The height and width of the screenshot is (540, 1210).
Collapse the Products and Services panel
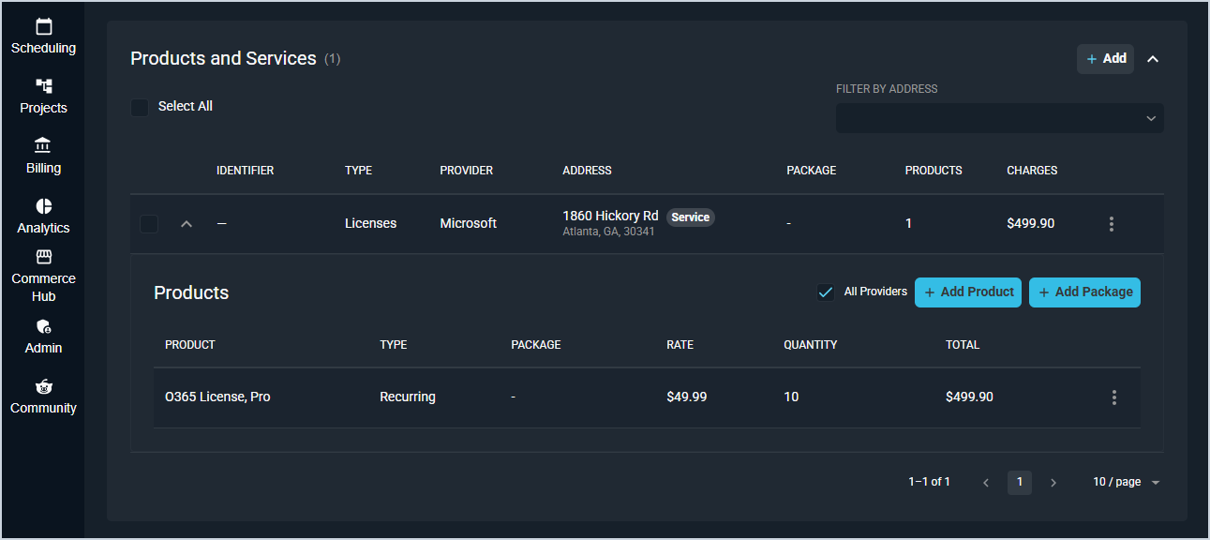point(1153,59)
